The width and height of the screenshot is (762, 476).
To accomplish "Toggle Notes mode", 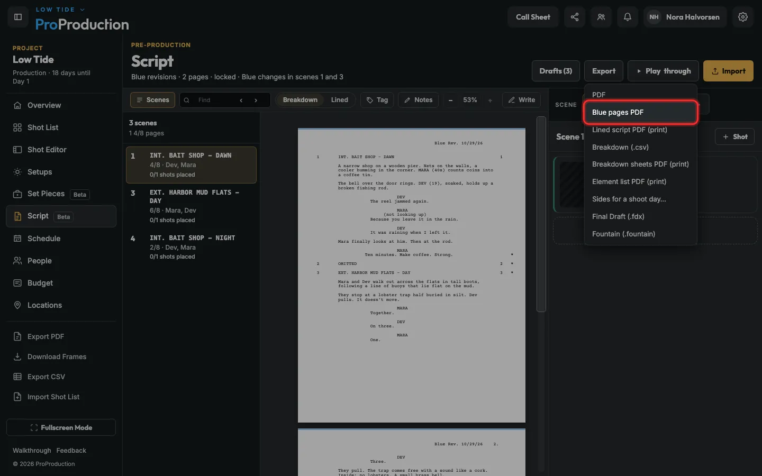I will click(x=418, y=100).
